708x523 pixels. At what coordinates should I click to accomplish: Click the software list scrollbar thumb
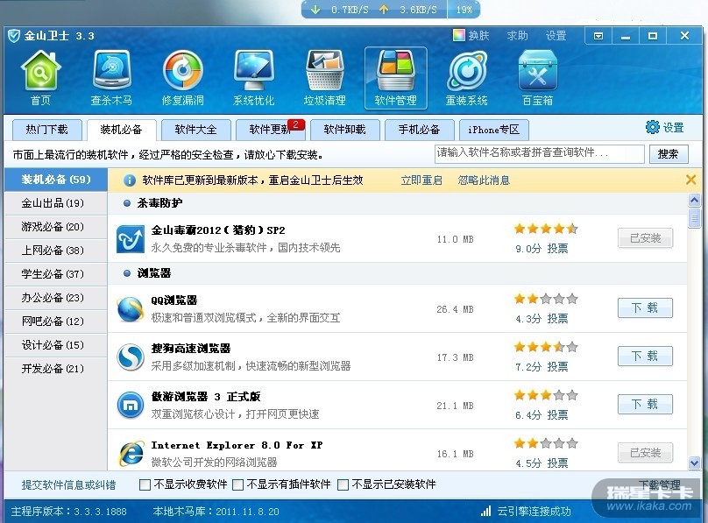tap(694, 218)
